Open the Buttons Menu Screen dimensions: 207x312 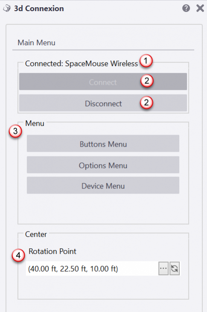(103, 144)
